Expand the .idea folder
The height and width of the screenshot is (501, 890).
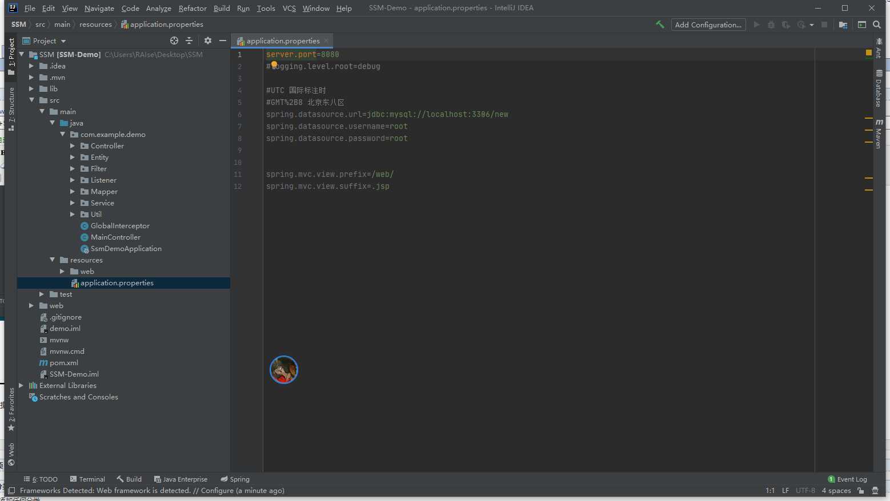point(32,66)
